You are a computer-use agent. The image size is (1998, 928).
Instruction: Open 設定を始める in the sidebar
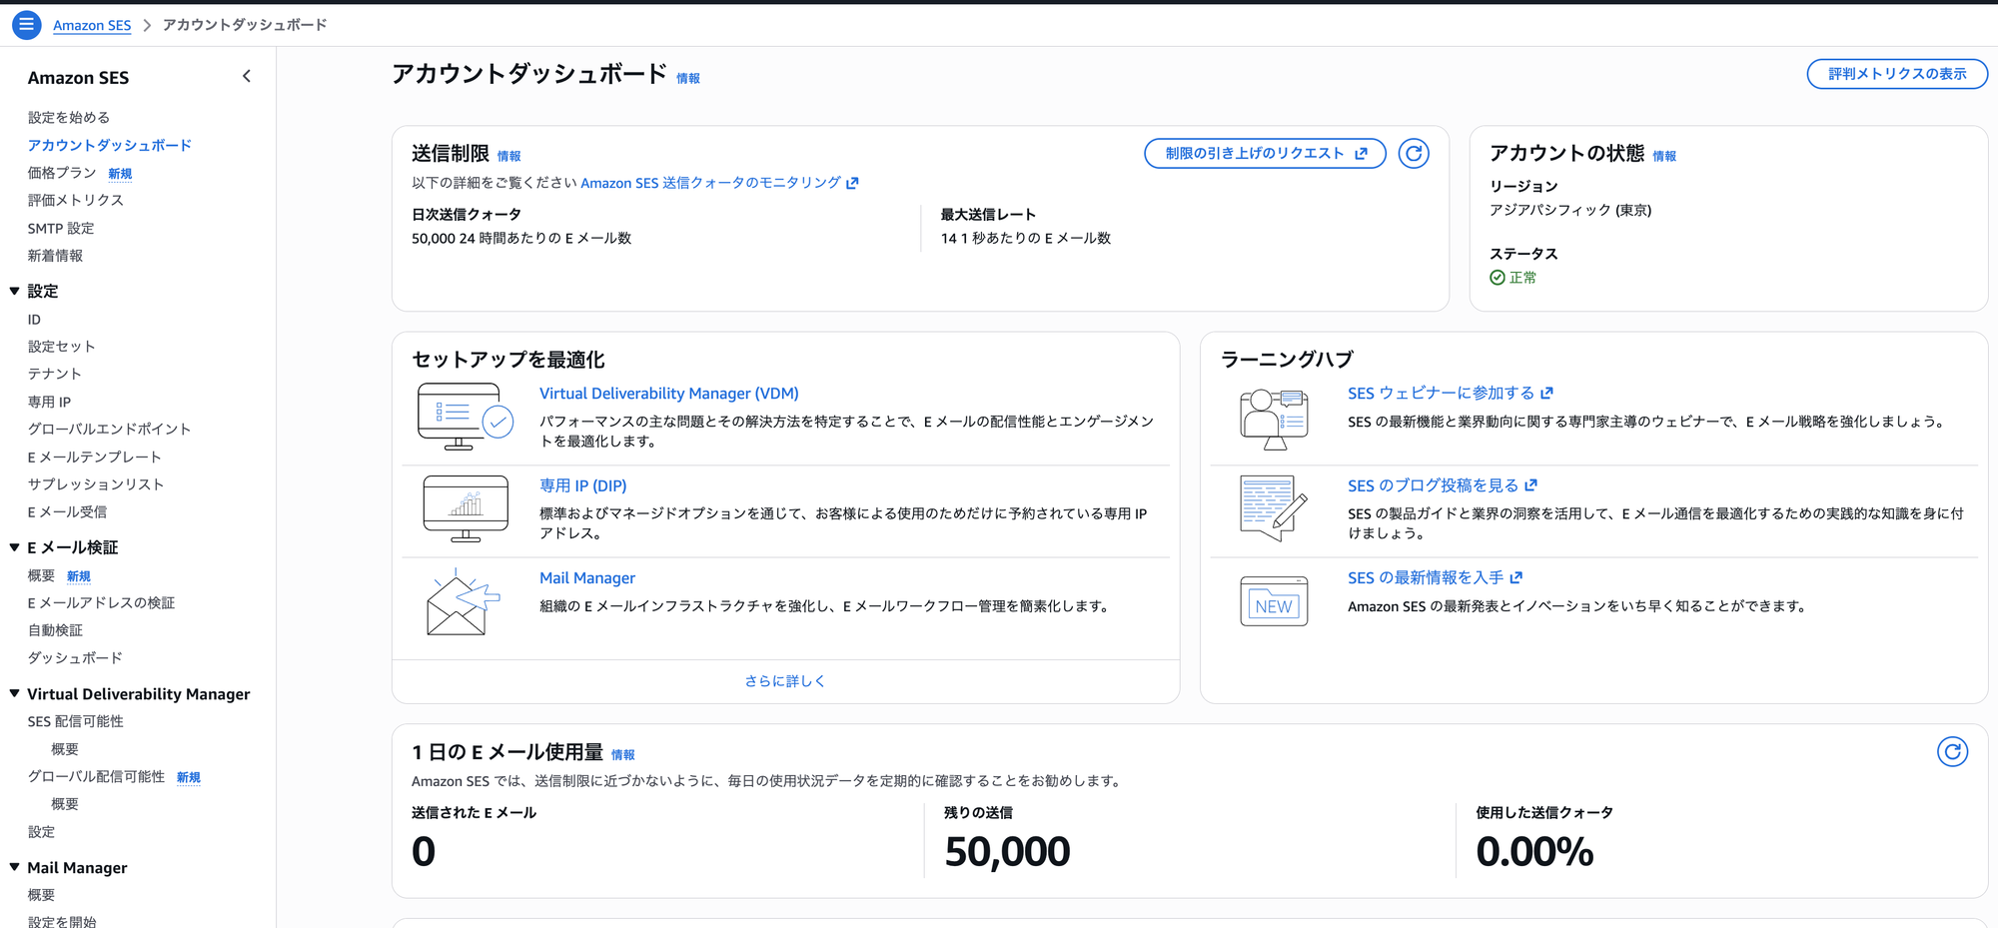point(69,118)
